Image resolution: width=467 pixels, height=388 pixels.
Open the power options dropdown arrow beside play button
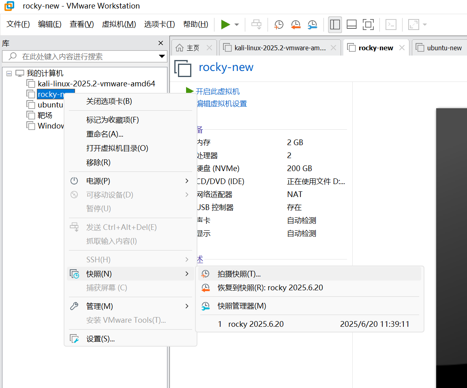237,25
